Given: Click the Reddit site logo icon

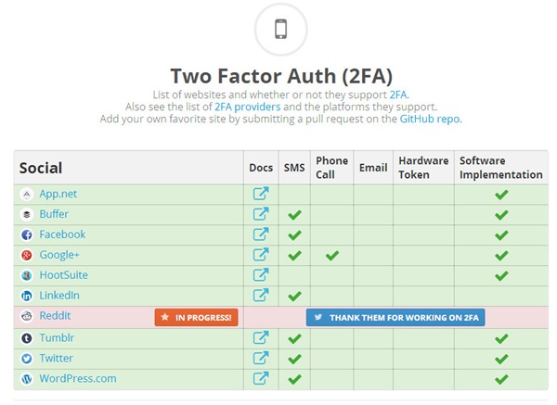Looking at the screenshot, I should pos(26,317).
